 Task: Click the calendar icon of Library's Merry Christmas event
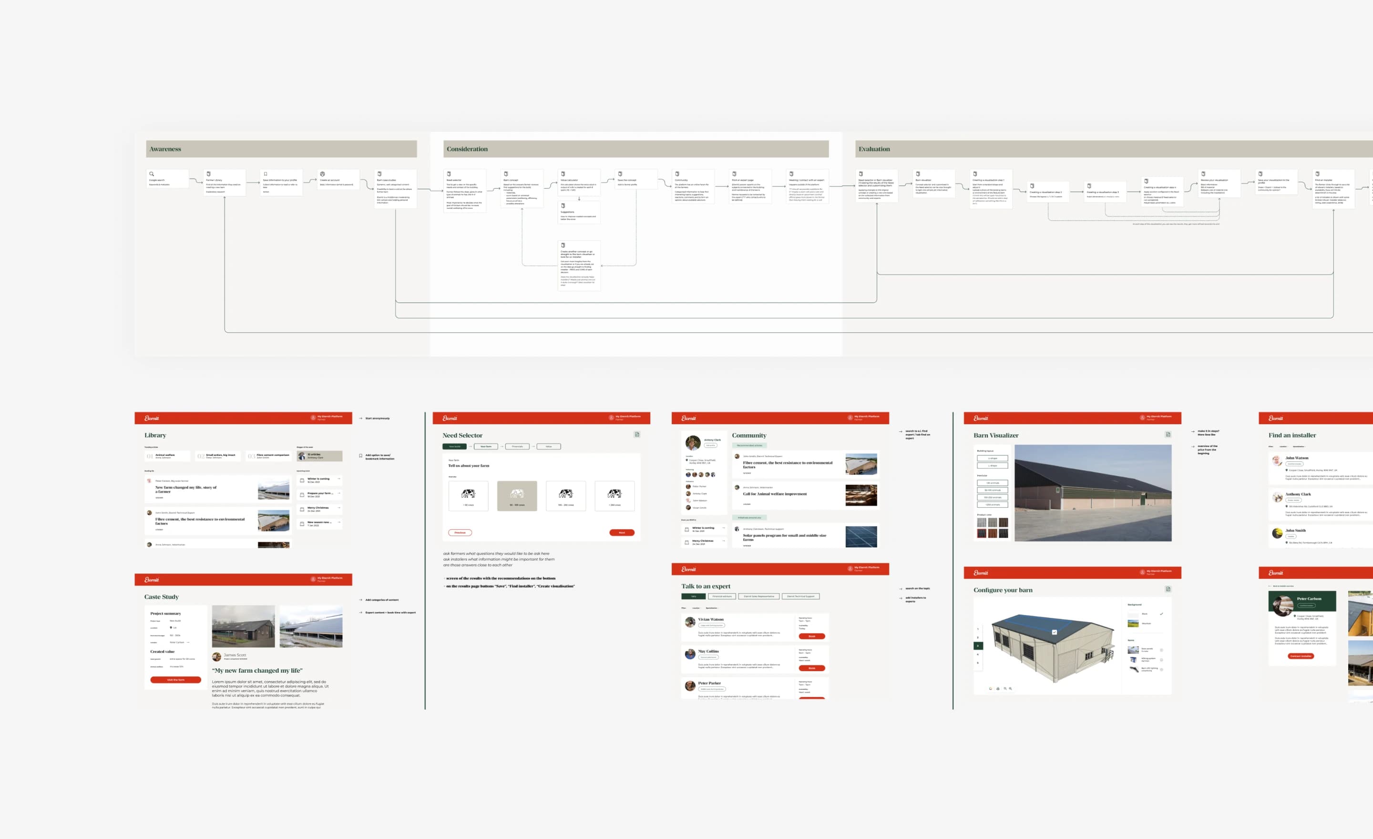point(302,510)
